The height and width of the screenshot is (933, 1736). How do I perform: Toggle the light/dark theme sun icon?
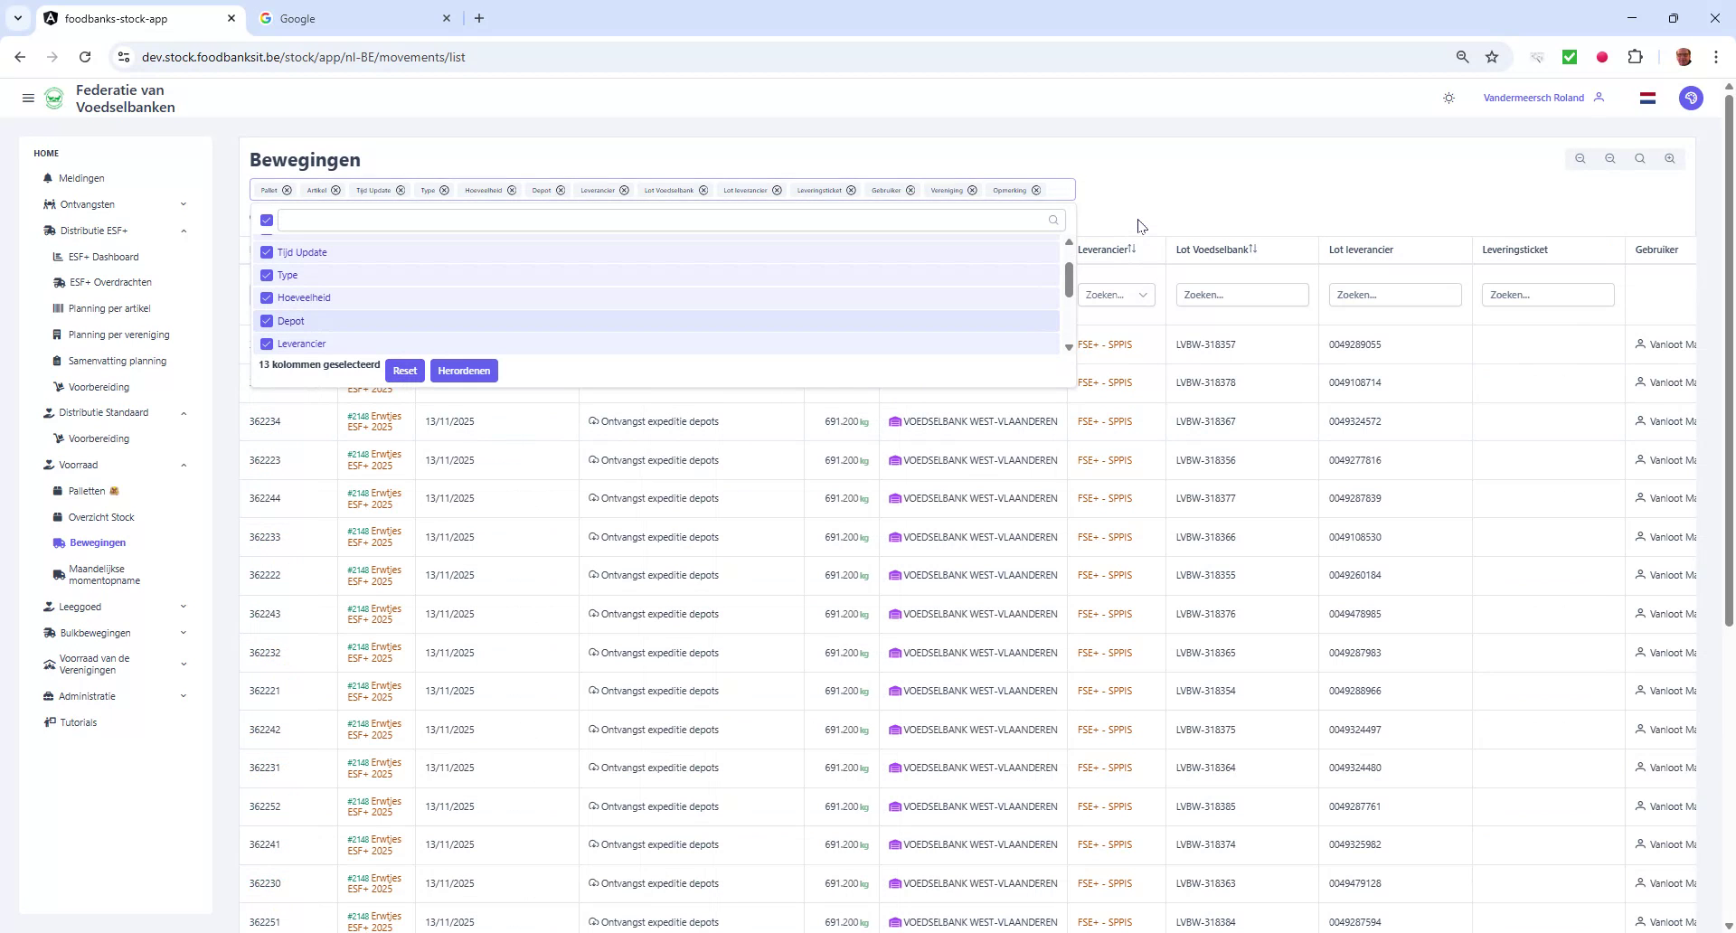tap(1448, 98)
